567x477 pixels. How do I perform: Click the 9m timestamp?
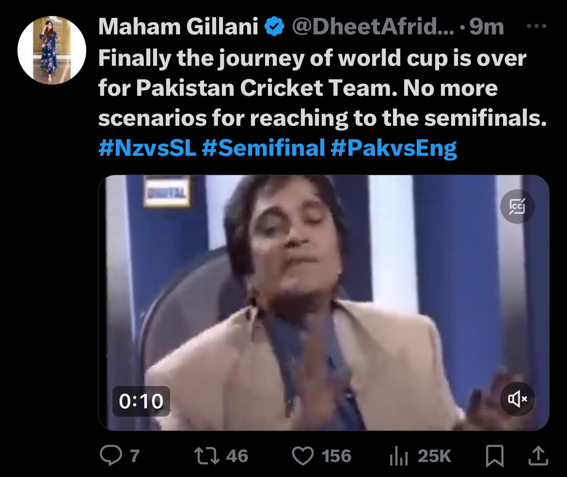click(x=487, y=27)
